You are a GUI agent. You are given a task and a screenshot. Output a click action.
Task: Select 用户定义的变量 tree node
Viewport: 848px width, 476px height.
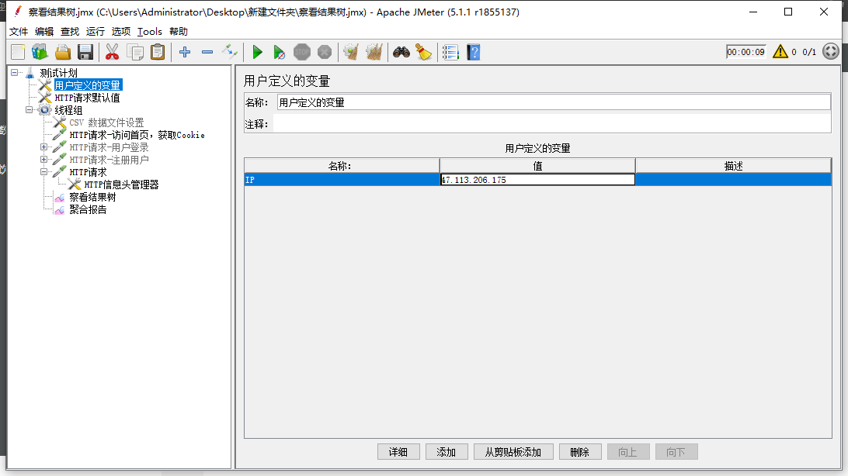coord(88,85)
